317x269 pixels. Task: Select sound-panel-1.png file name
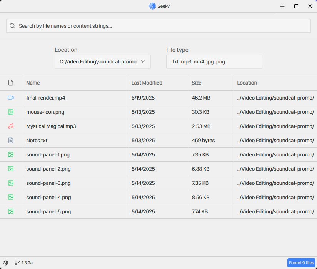48,155
